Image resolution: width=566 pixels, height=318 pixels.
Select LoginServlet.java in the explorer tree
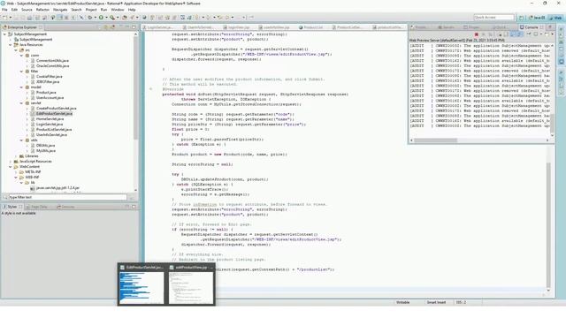click(x=50, y=125)
